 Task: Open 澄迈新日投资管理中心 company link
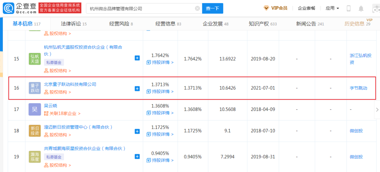pyautogui.click(x=78, y=127)
